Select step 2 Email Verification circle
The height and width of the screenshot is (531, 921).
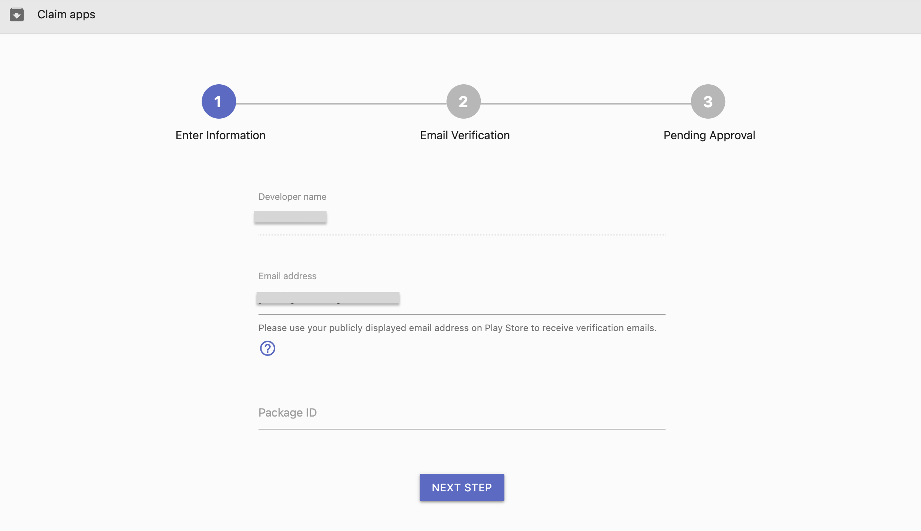coord(464,101)
